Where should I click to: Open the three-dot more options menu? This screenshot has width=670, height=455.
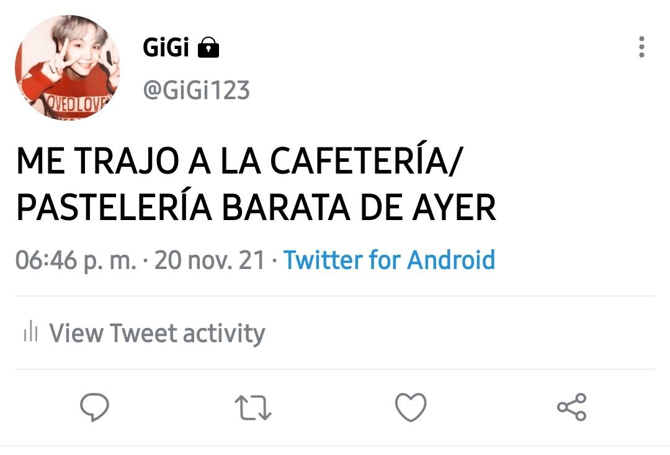coord(641,46)
